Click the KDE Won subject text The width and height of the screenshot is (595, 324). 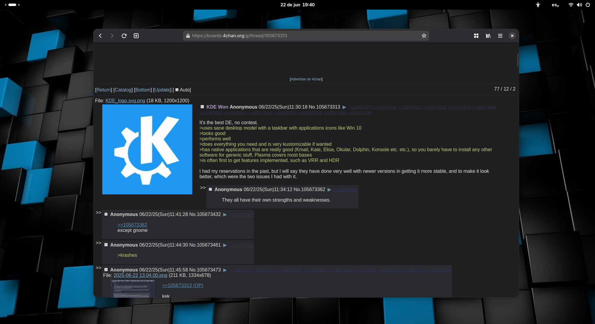pyautogui.click(x=217, y=107)
